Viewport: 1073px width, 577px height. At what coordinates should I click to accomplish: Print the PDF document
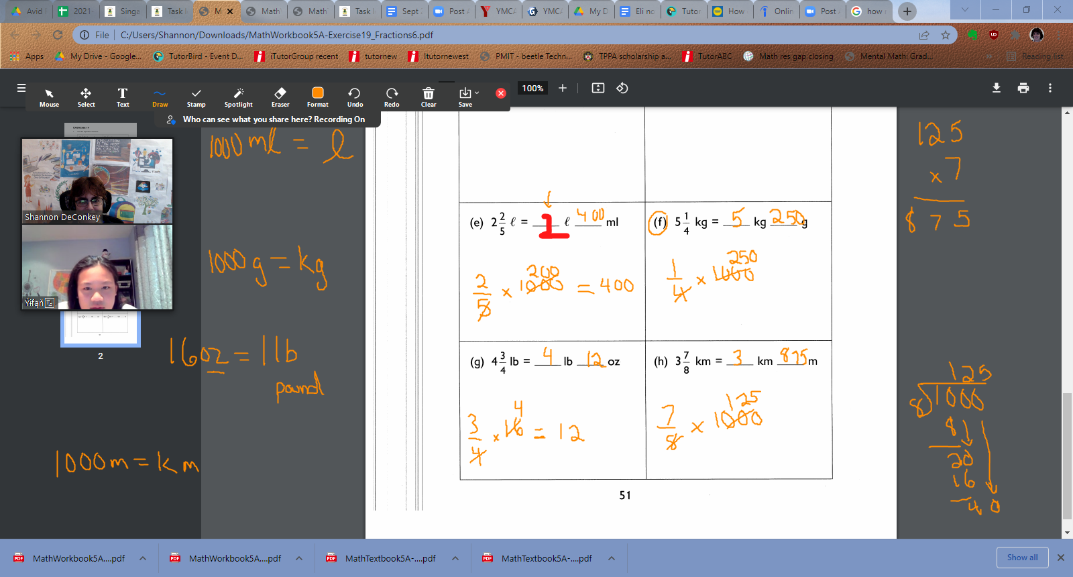point(1023,88)
